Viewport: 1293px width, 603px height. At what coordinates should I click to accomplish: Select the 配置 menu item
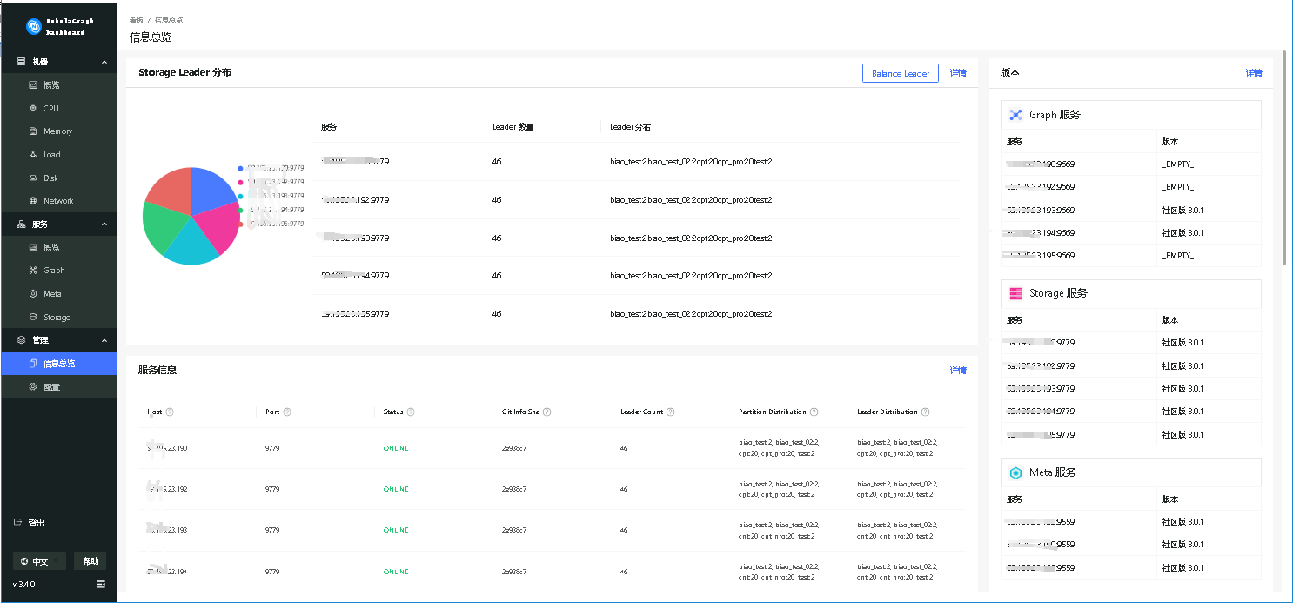51,386
